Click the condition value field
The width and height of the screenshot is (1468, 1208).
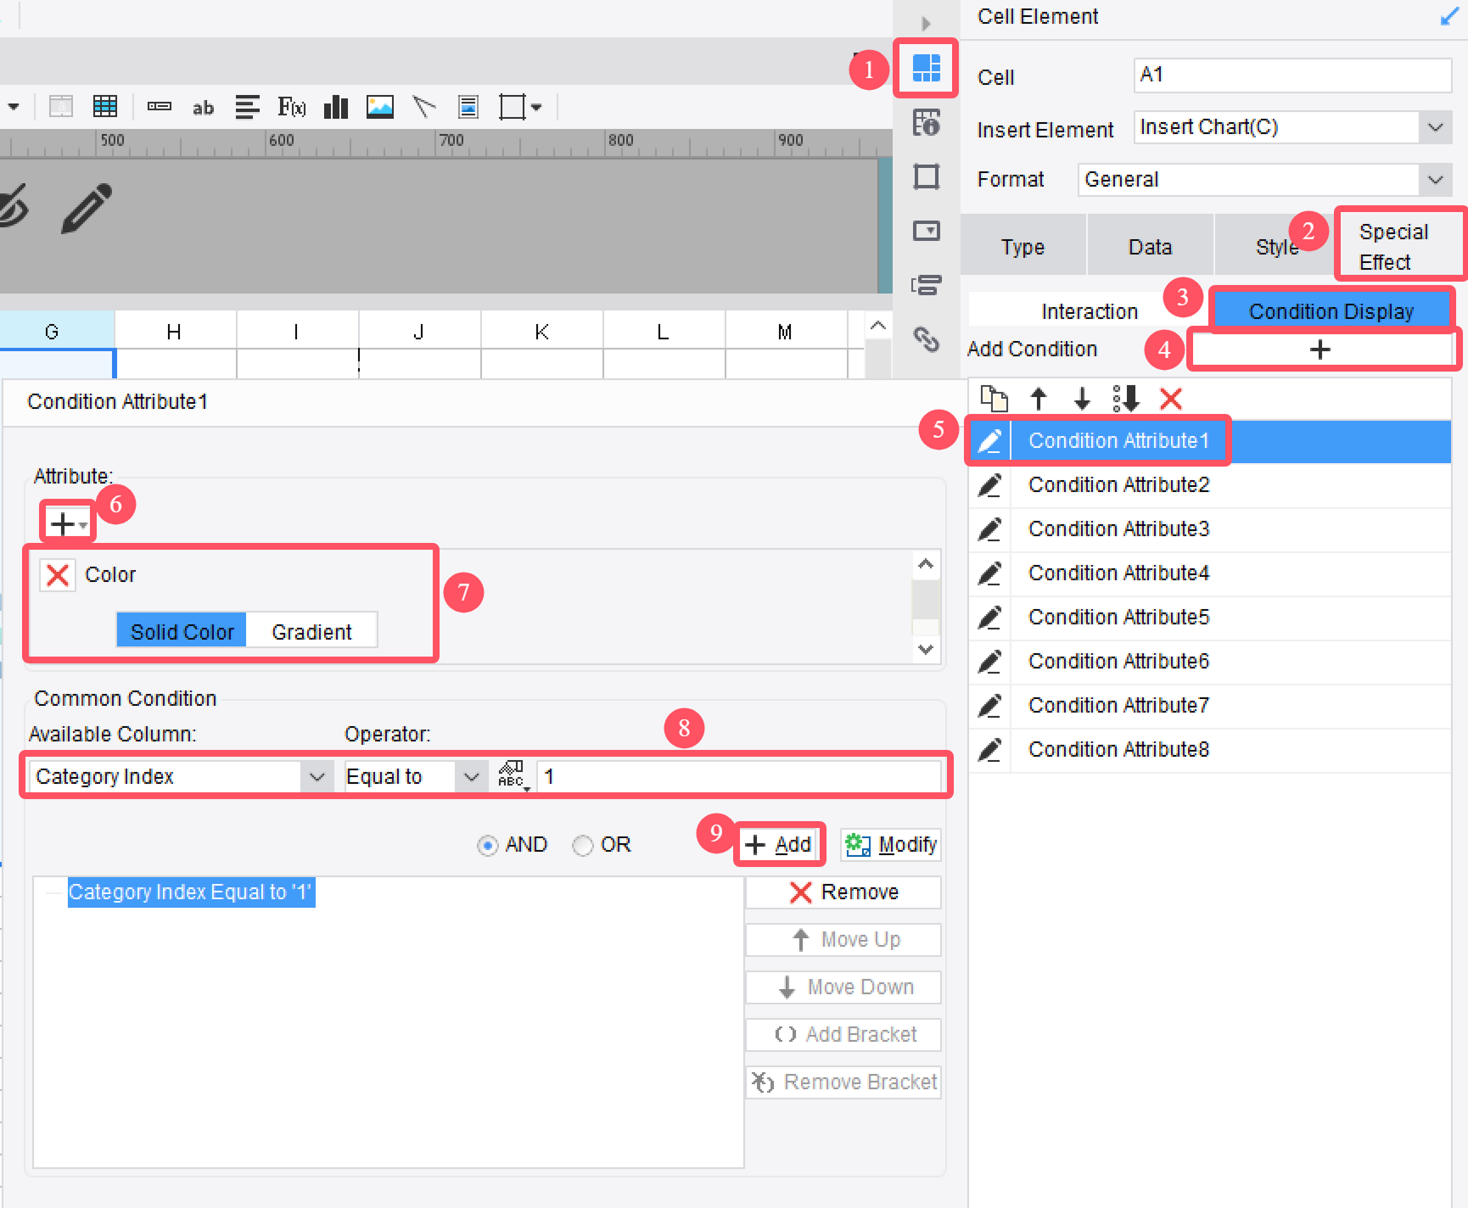click(739, 776)
